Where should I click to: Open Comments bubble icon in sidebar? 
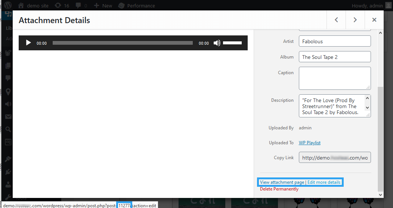coord(8,78)
